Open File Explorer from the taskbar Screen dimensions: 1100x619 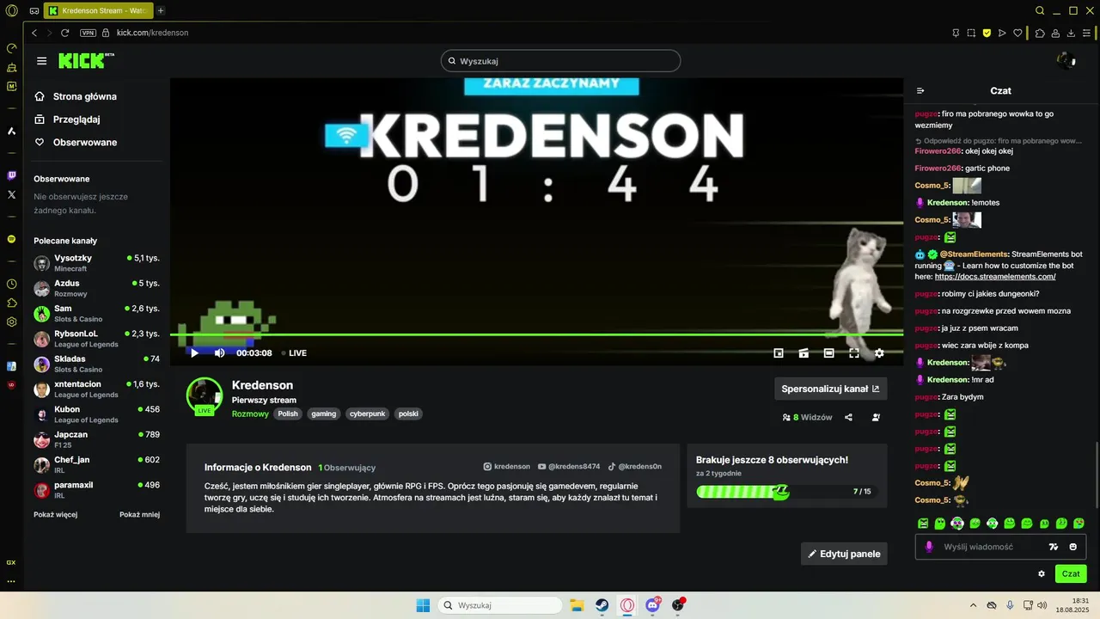(x=577, y=605)
